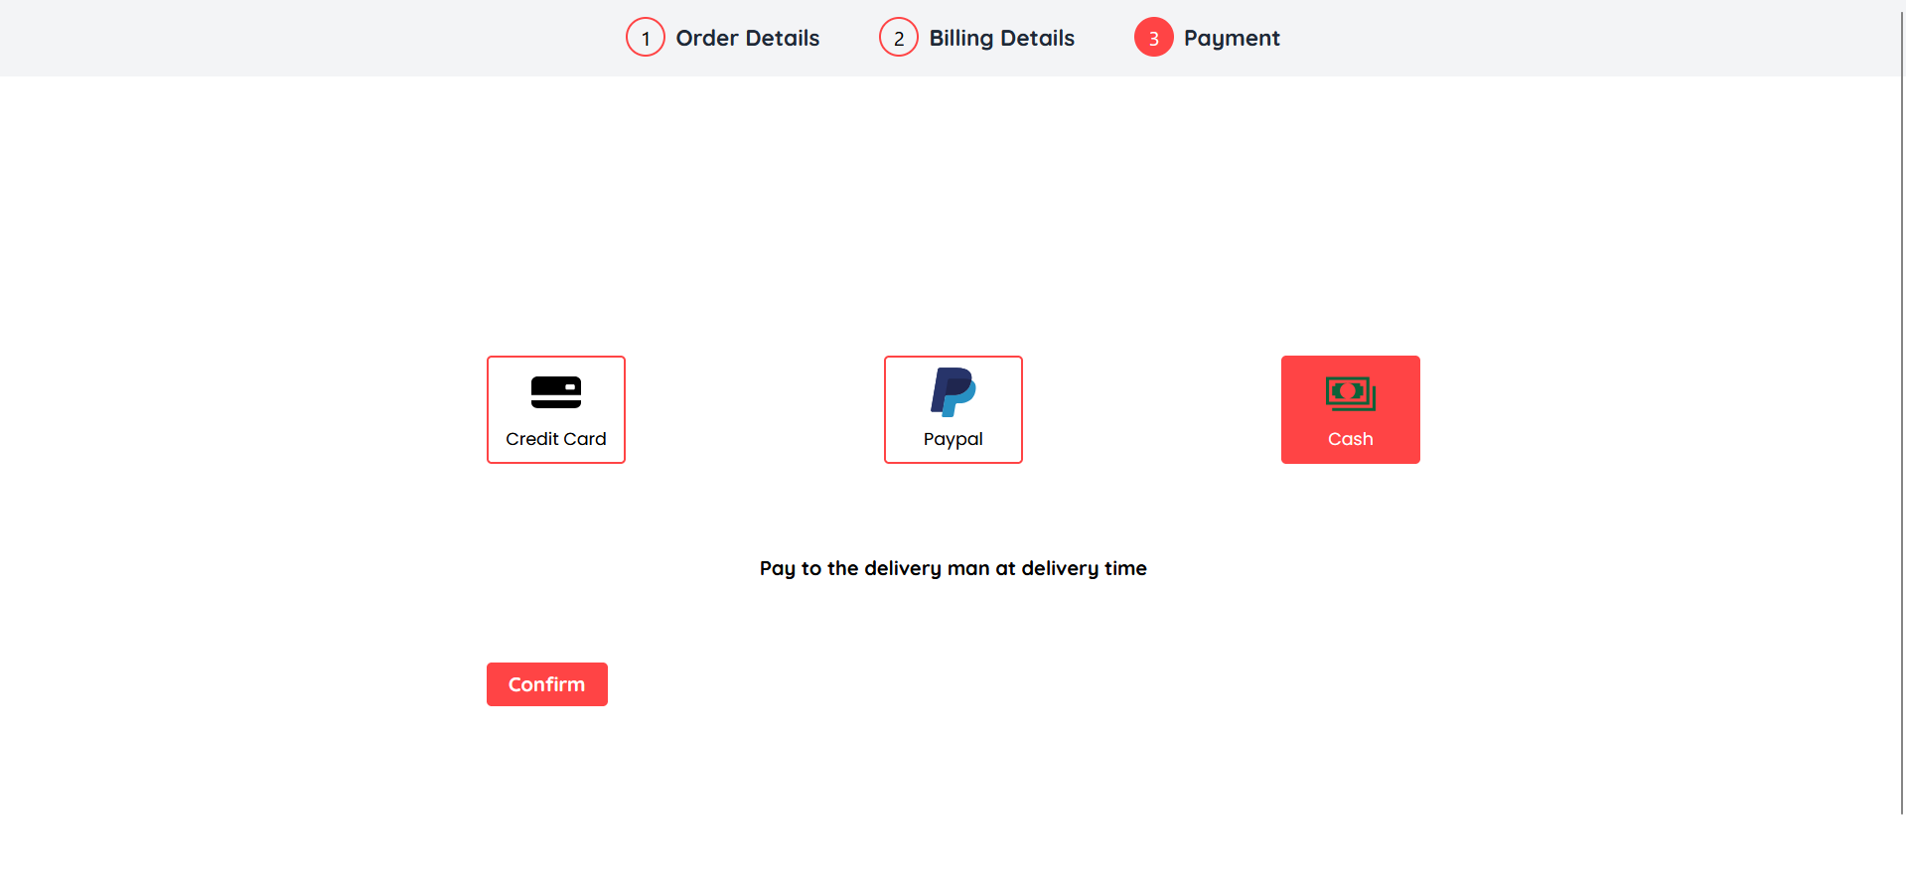Click the "Paypal" text label
Screen dimensions: 1906x887
pos(953,439)
